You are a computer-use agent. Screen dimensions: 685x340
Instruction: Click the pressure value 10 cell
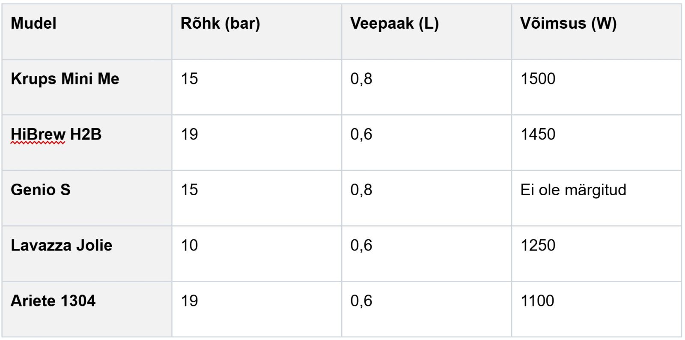point(257,254)
